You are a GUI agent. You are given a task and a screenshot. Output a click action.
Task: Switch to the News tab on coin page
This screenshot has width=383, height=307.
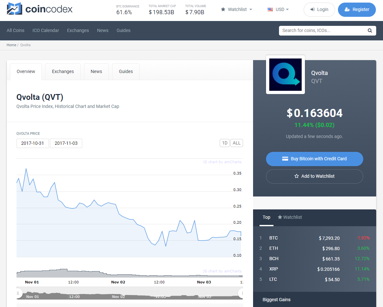pos(96,72)
